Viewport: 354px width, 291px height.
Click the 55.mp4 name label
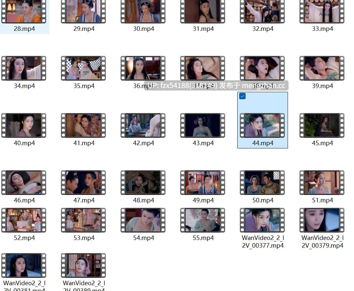click(203, 238)
